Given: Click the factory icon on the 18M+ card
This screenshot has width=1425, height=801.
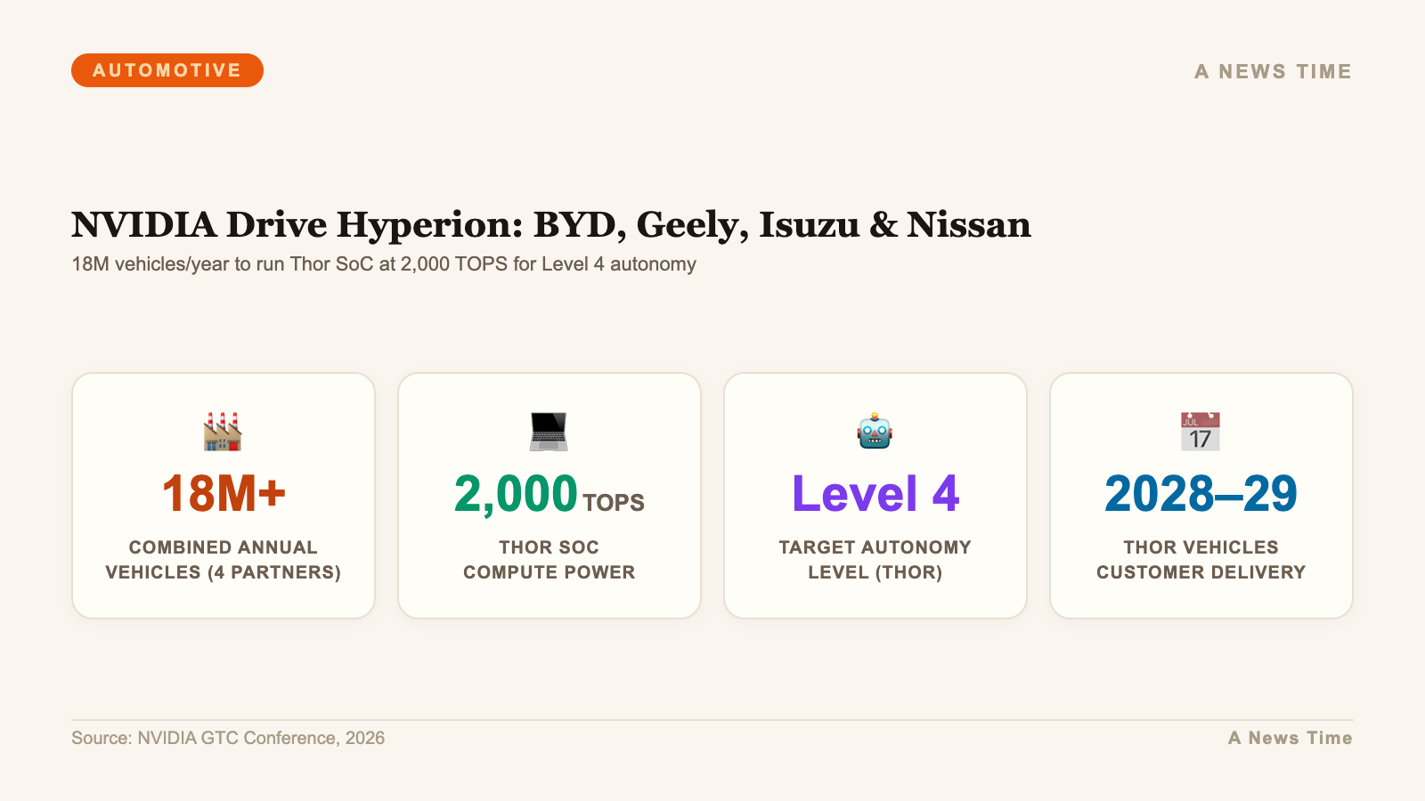Looking at the screenshot, I should click(x=223, y=431).
